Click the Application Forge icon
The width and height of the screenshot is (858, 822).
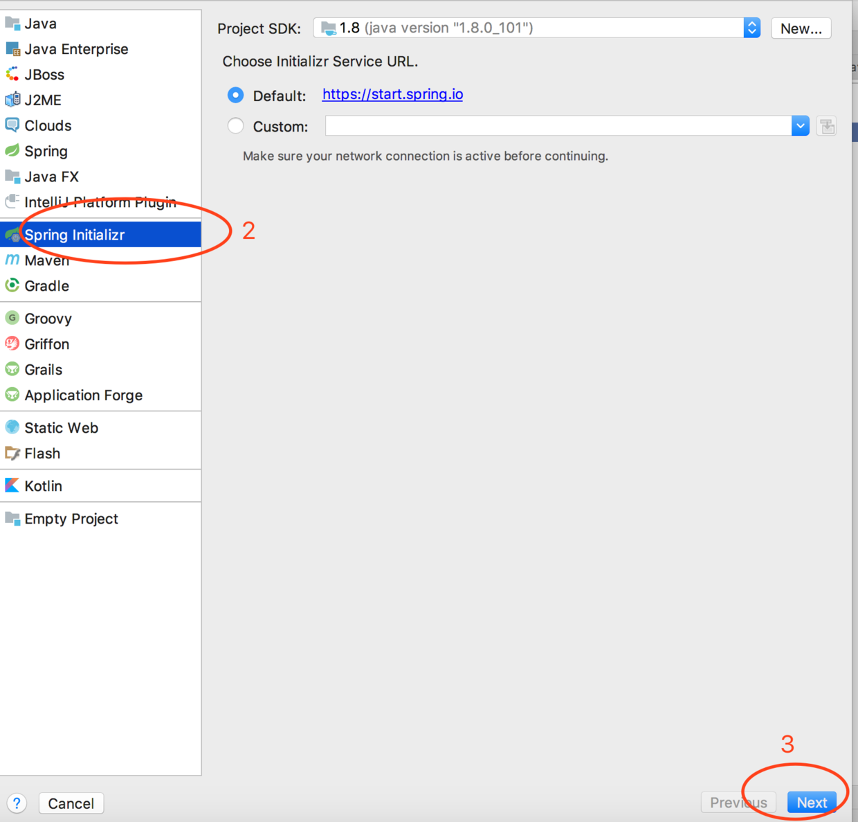(x=12, y=395)
